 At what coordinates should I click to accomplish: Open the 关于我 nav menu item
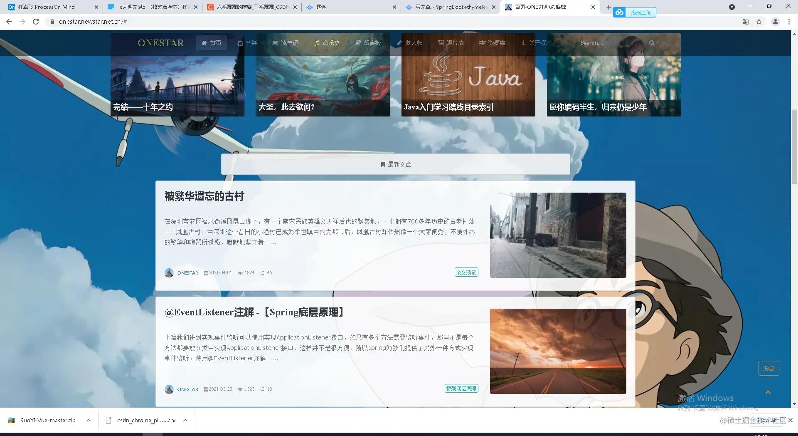(x=534, y=43)
